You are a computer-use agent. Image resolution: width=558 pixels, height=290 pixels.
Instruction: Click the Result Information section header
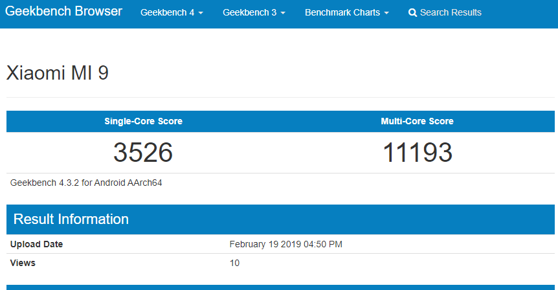click(280, 219)
